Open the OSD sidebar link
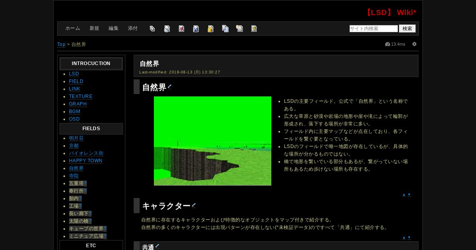This screenshot has height=250, width=476. 74,119
